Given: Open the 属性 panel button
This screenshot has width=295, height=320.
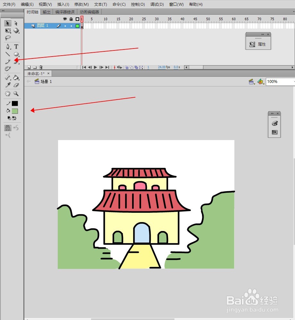Looking at the screenshot, I should [258, 44].
